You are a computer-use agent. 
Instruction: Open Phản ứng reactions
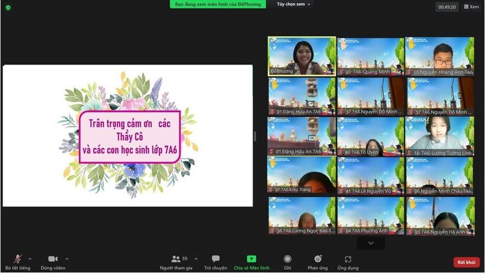(318, 261)
